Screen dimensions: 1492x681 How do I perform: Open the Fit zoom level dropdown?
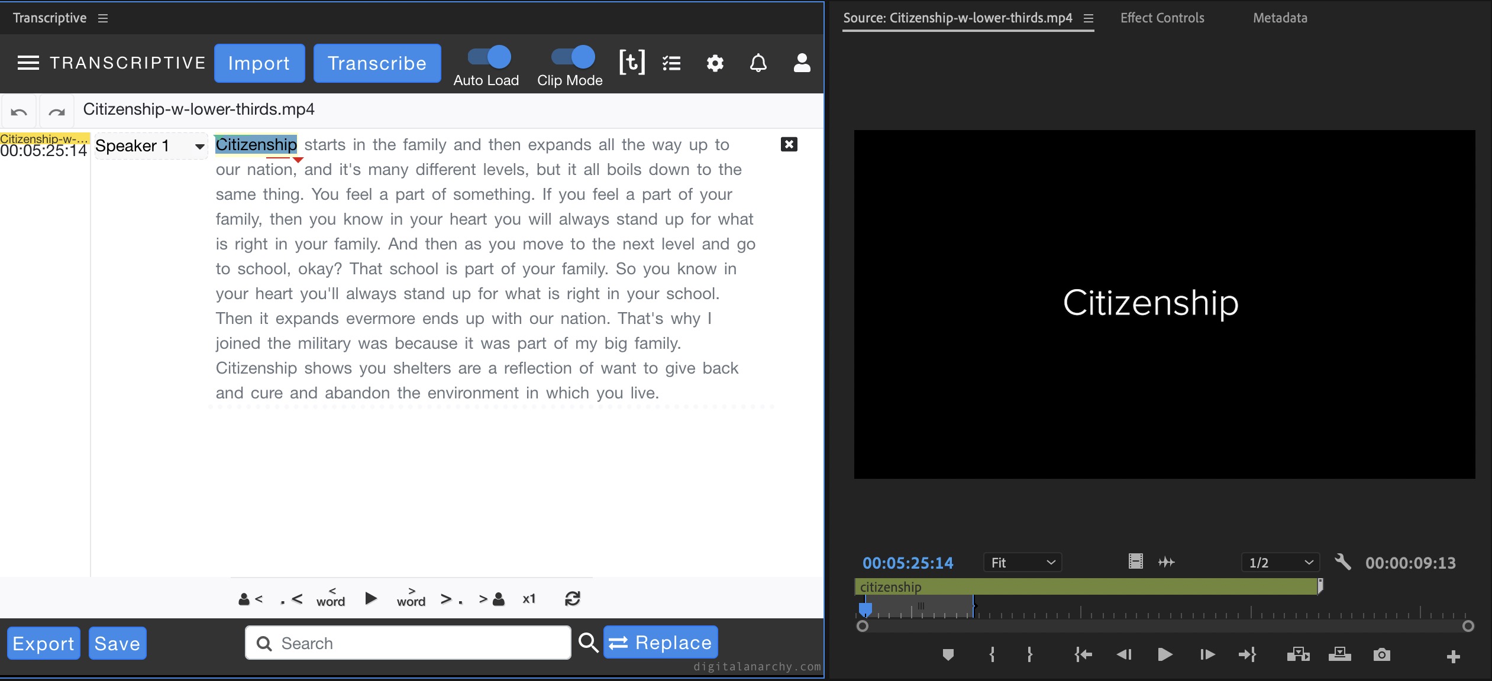pyautogui.click(x=1022, y=561)
